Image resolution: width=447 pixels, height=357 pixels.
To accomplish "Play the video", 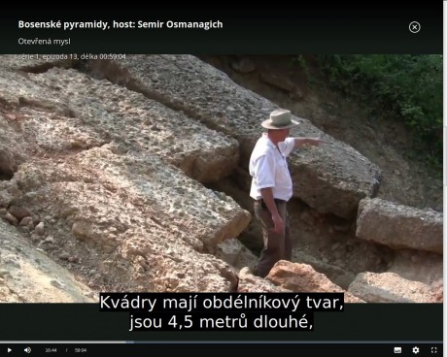I will click(10, 350).
